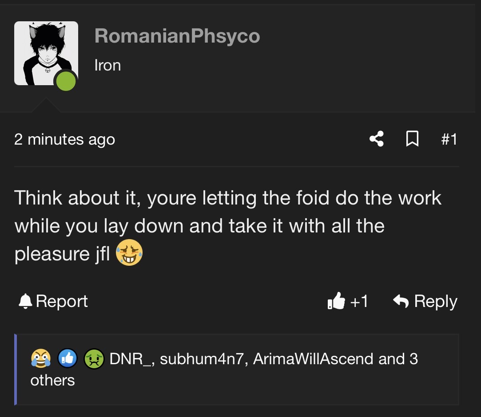Open the #1 post permalink
The image size is (481, 417).
449,139
